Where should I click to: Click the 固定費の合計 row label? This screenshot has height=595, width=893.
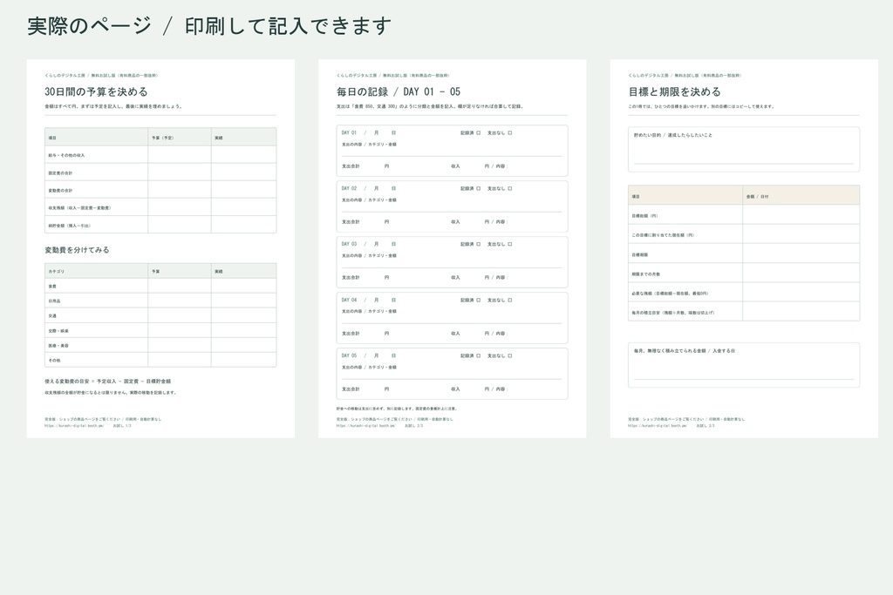point(60,173)
